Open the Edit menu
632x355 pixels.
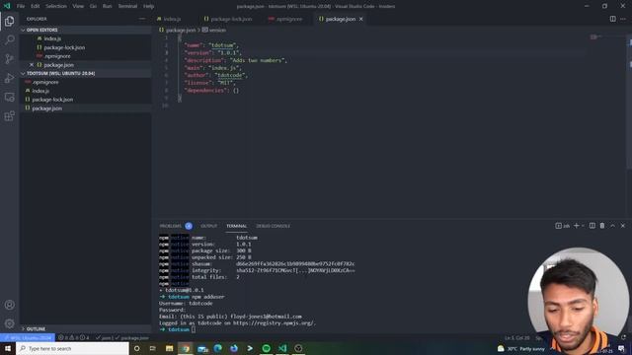pos(36,6)
